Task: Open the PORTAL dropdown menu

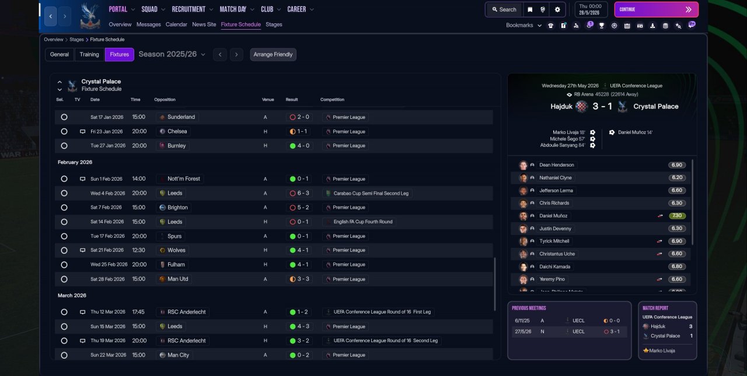Action: point(122,9)
